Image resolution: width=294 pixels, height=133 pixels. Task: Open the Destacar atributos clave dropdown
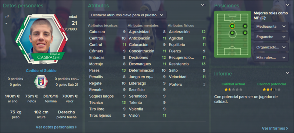[x=128, y=15]
